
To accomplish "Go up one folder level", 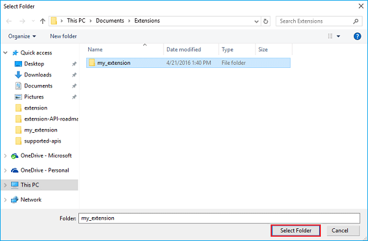I will (42, 21).
